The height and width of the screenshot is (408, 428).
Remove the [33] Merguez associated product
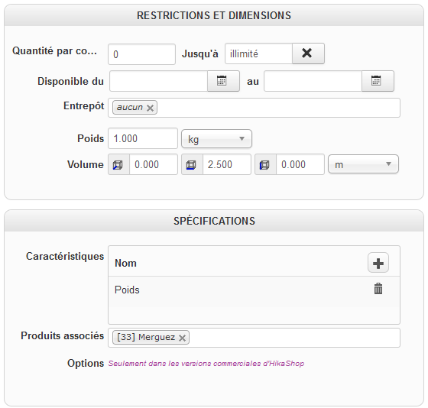coord(182,338)
